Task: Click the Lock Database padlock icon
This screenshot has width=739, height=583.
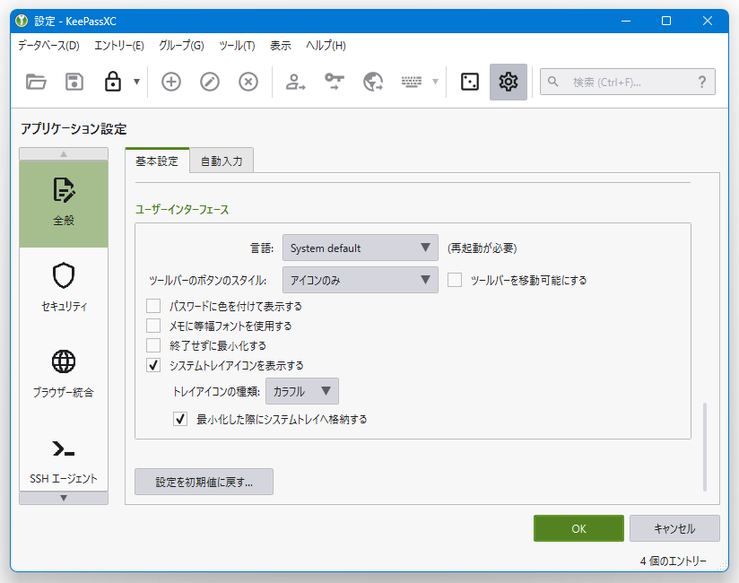Action: pos(113,82)
